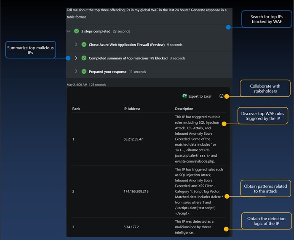The image size is (294, 240).
Task: Click the green check beside Prepared your response
Action: tap(84, 72)
